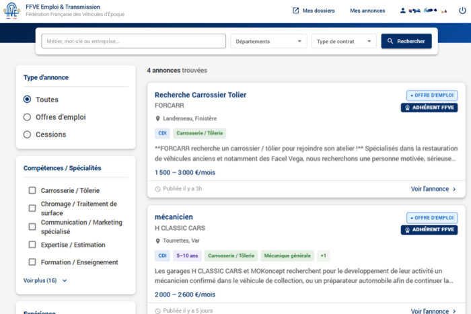
Task: Click FFVE Emploi & Transmission site title
Action: 63,7
